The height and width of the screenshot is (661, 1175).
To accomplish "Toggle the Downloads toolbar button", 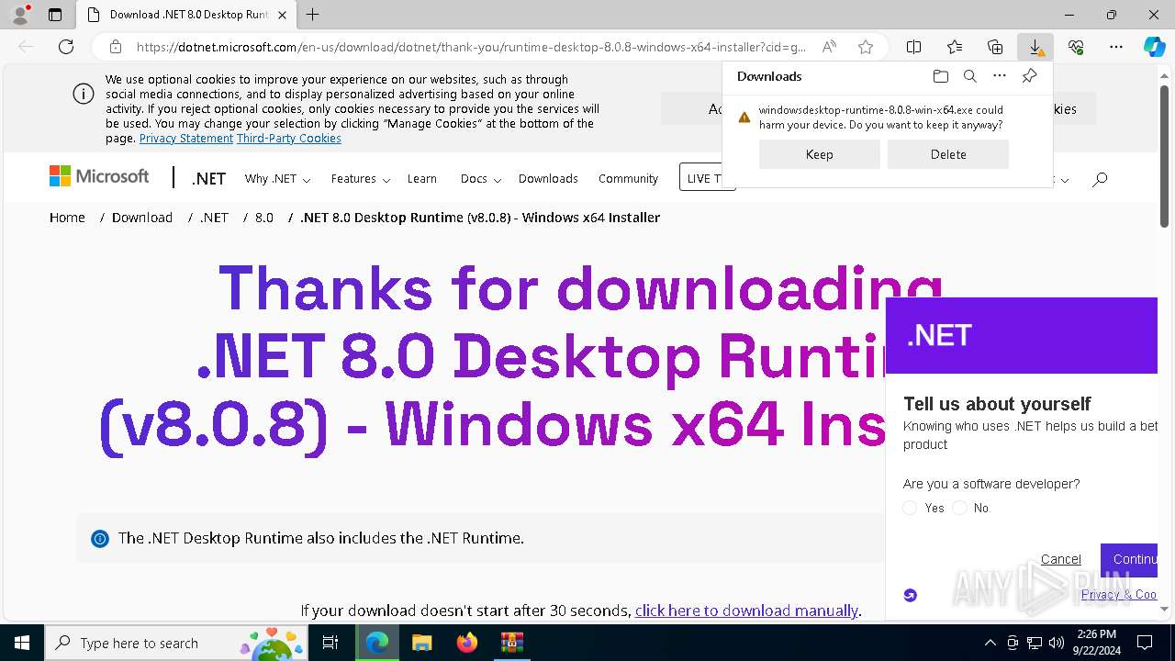I will pyautogui.click(x=1035, y=47).
